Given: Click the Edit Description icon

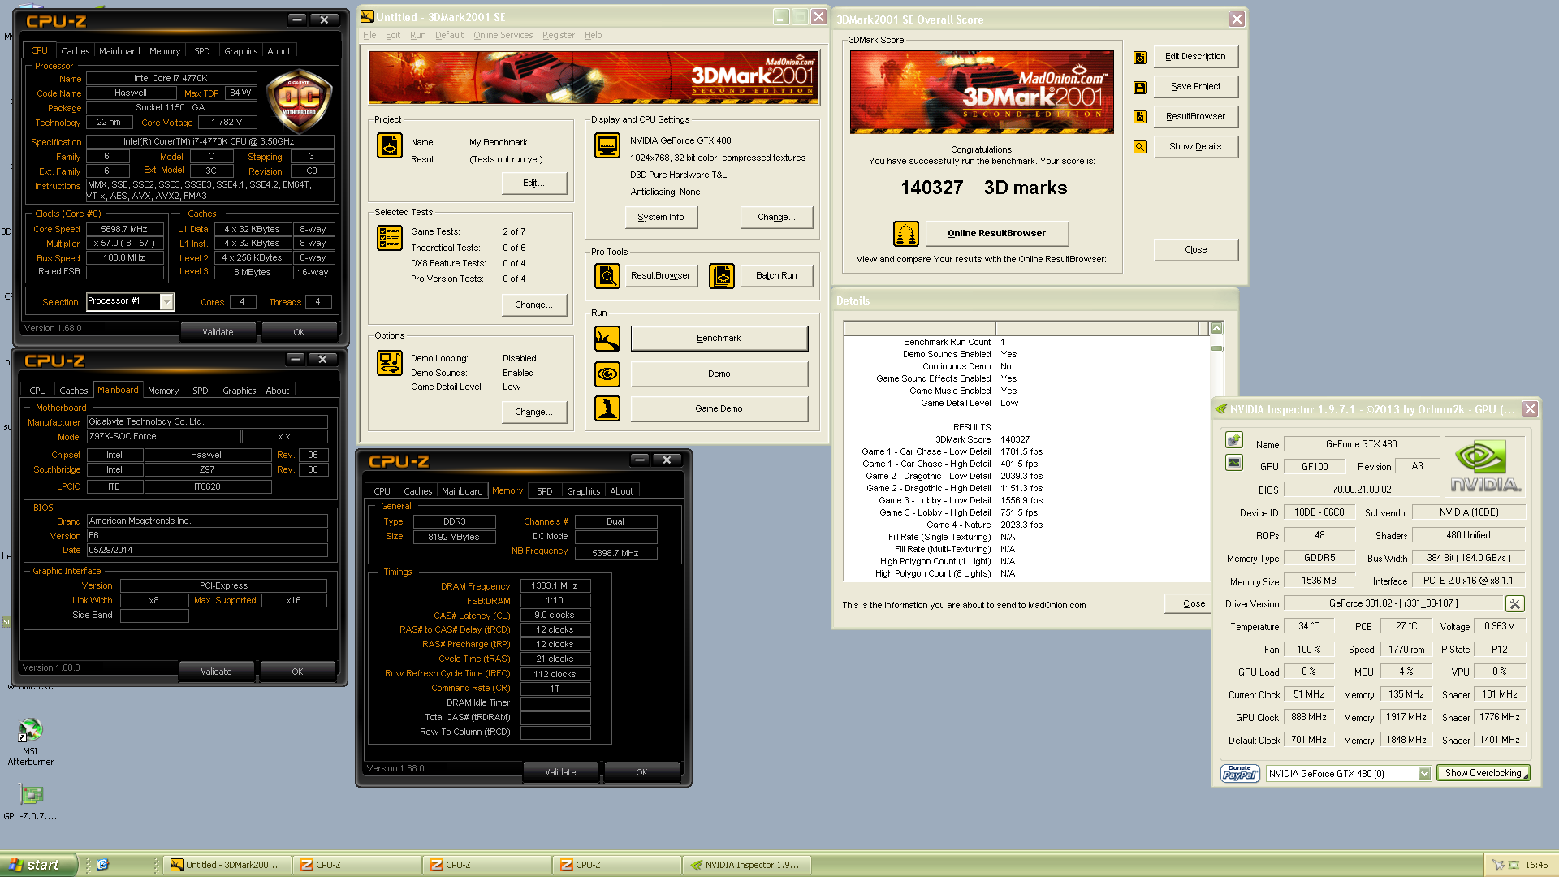Looking at the screenshot, I should click(x=1140, y=57).
